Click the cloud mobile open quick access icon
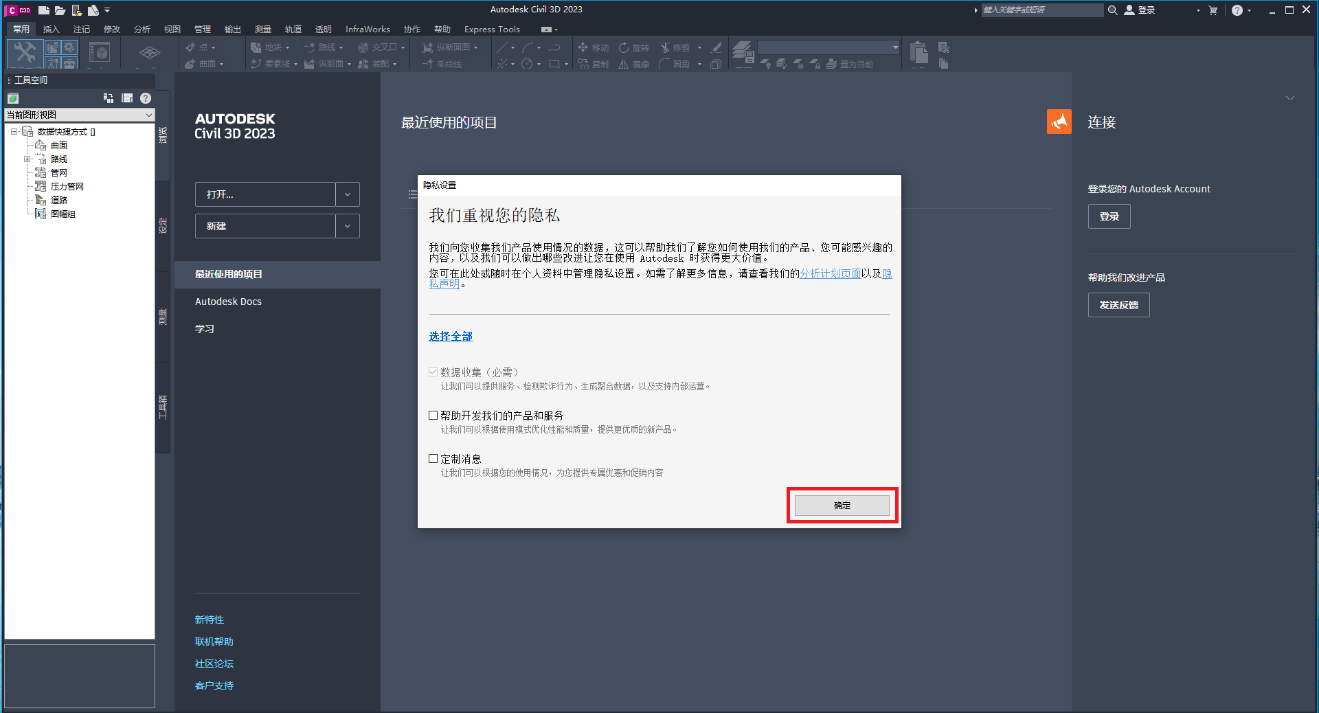1319x713 pixels. (x=76, y=10)
